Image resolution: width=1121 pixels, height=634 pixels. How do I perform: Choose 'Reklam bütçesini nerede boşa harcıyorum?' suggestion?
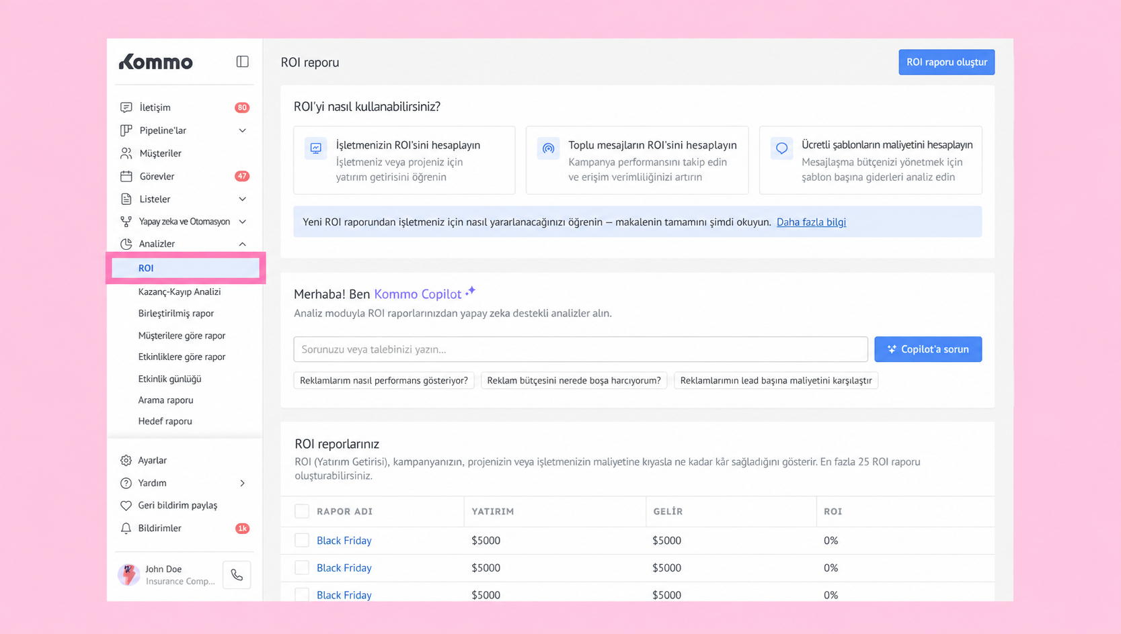[x=574, y=380]
